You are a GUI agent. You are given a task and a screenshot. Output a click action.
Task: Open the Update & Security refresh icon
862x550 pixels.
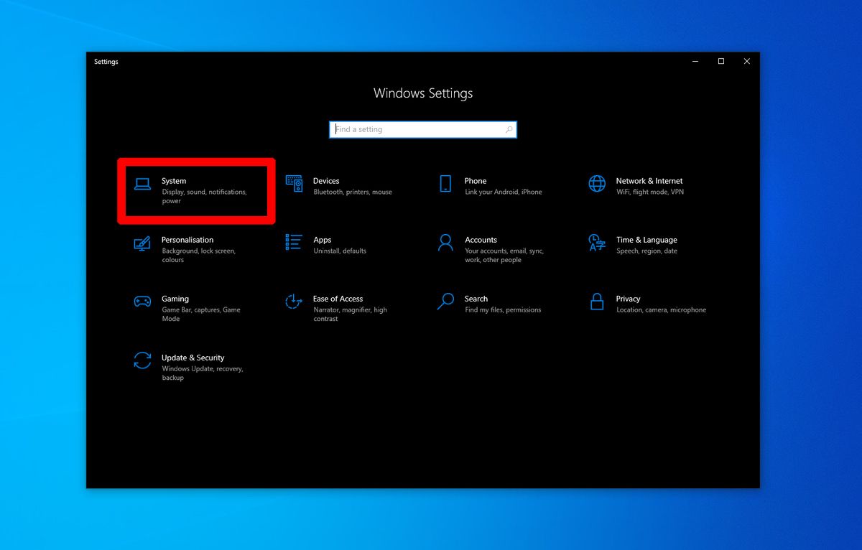tap(142, 360)
